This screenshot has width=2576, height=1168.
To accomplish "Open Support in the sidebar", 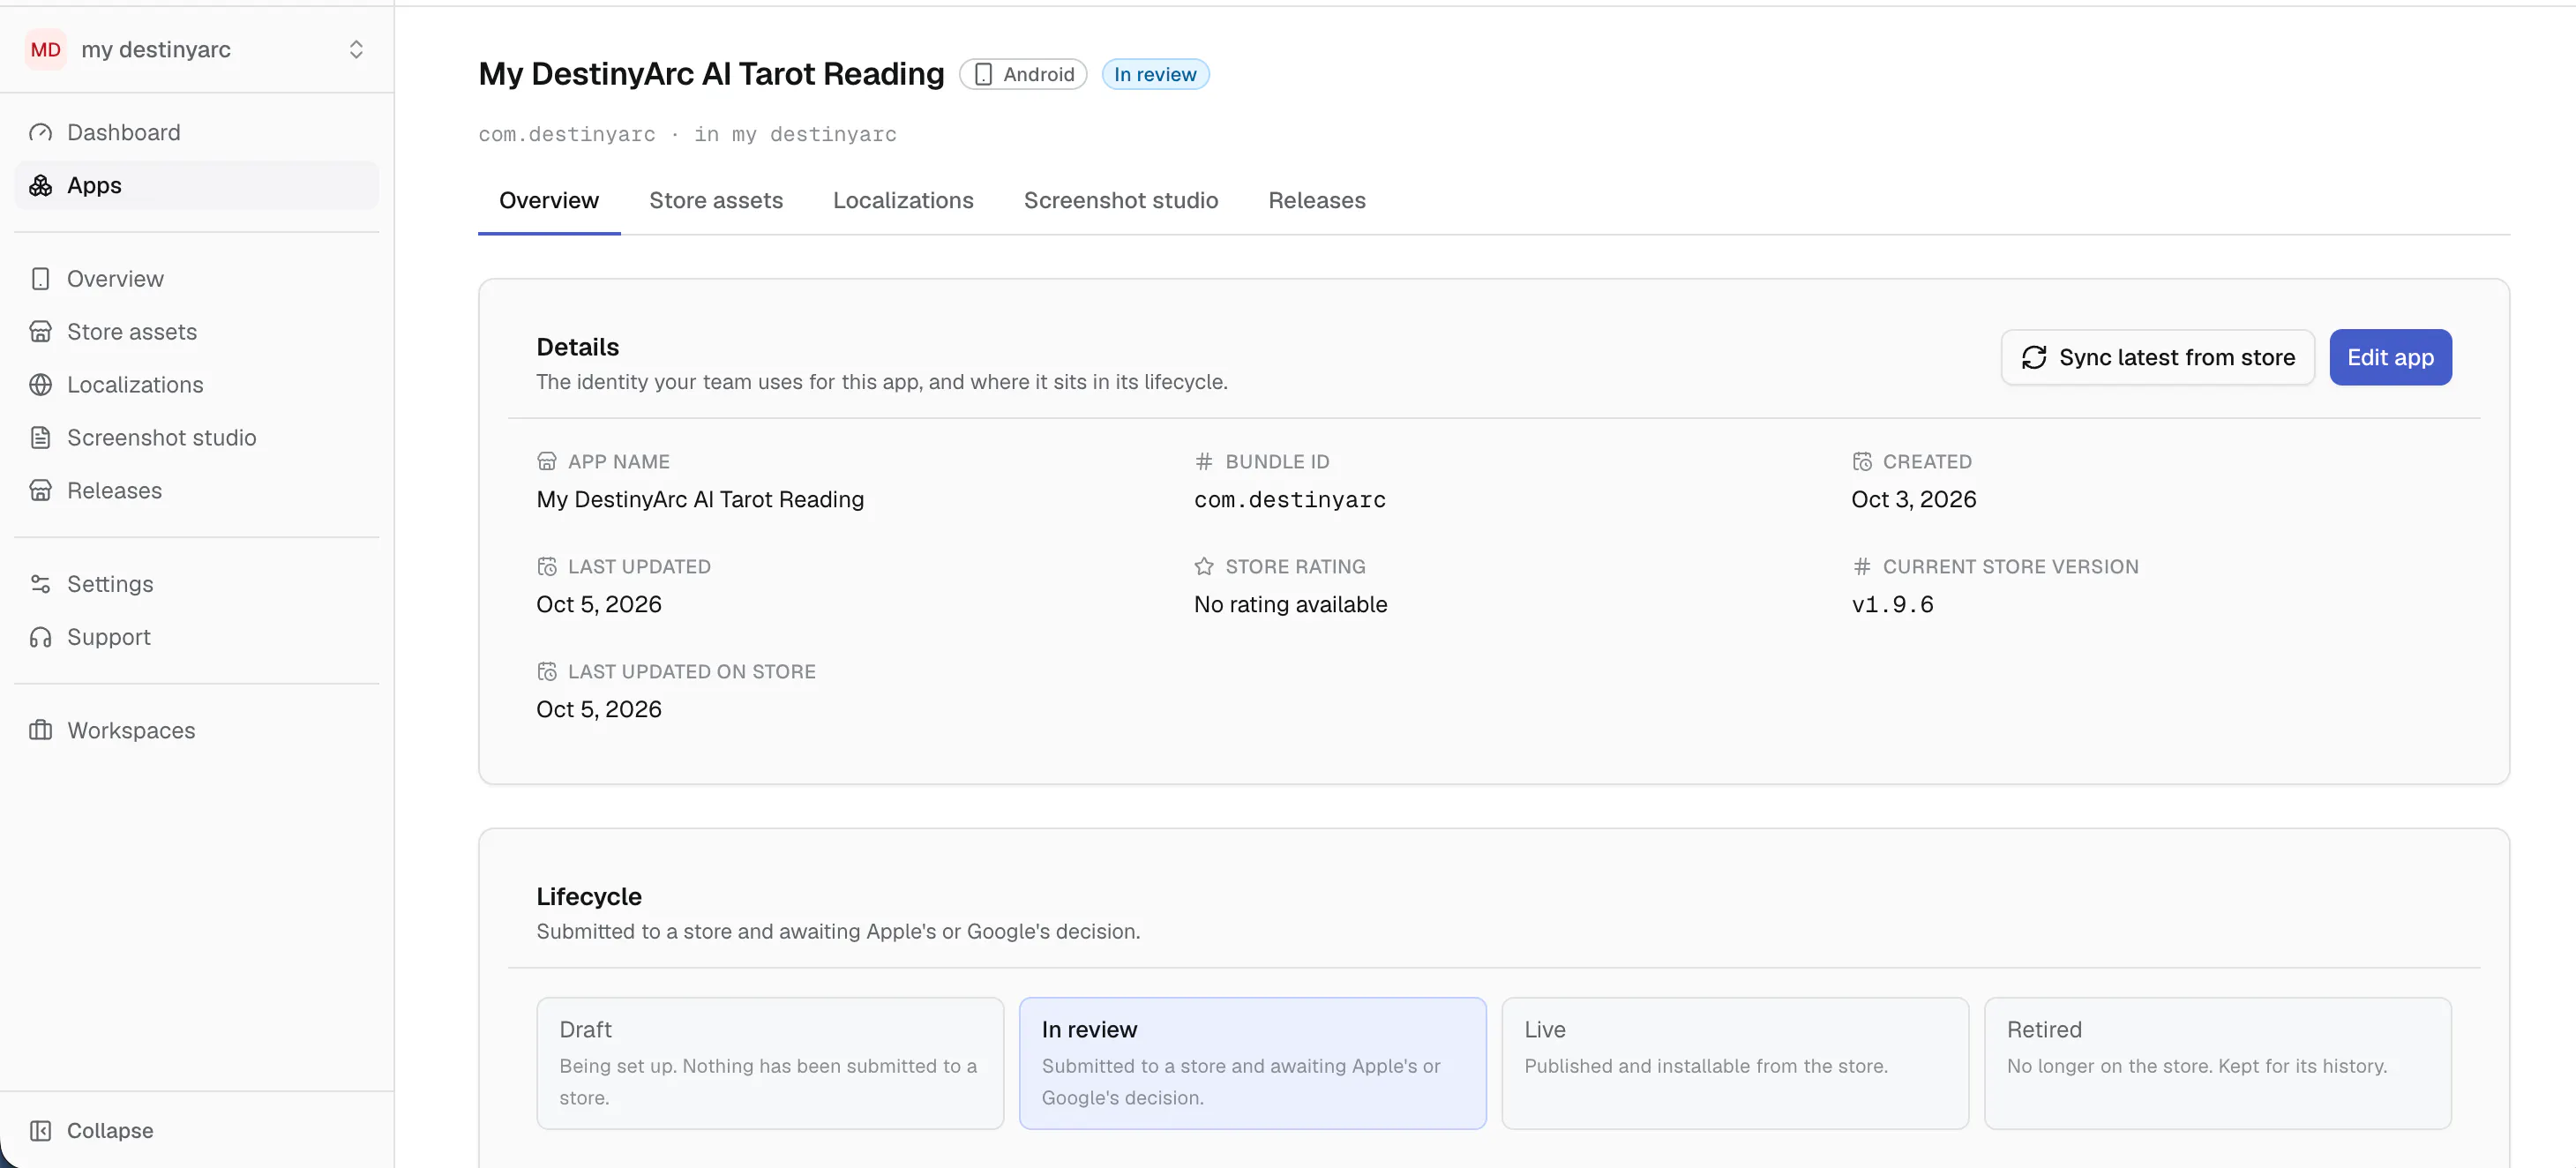I will [196, 636].
